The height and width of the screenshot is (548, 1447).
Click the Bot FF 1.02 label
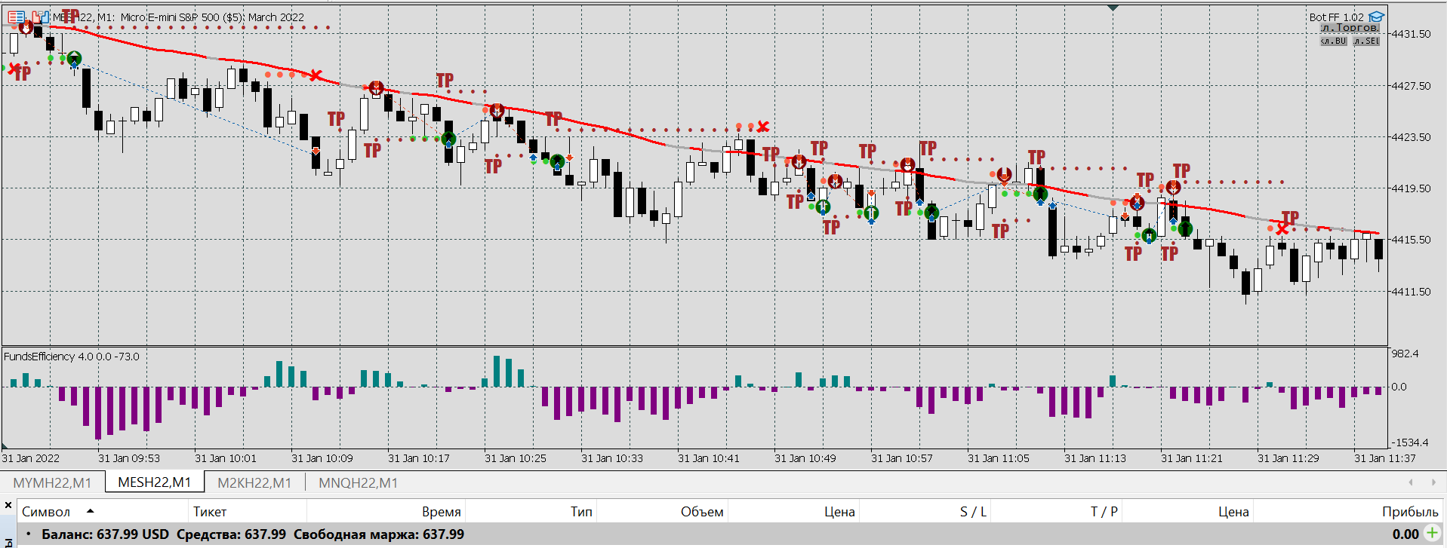pyautogui.click(x=1337, y=17)
